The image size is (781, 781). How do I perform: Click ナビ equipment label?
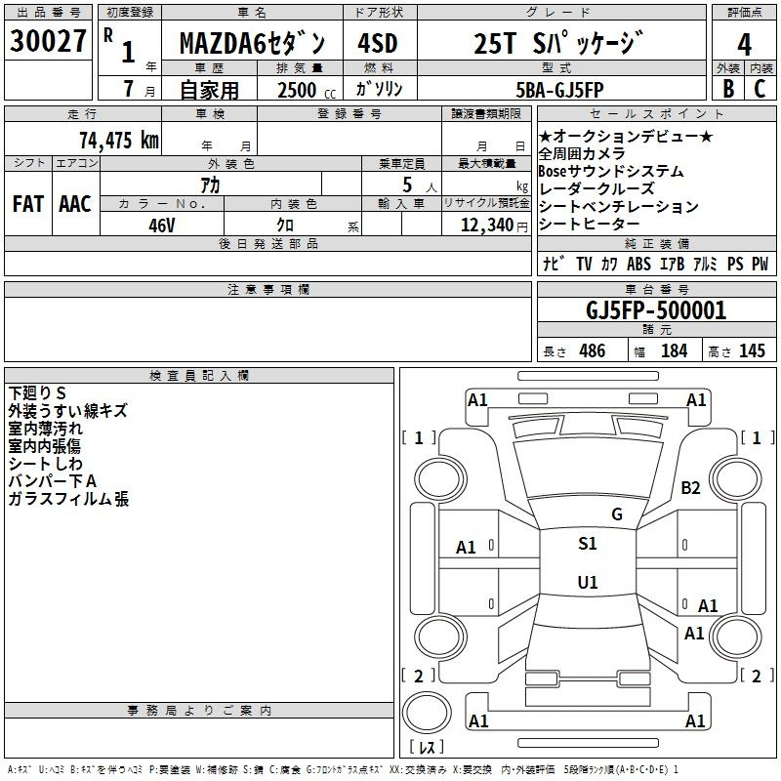pos(554,264)
